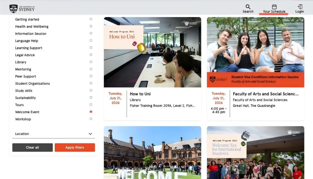
Task: Click the 4:00 pm - 4:45 pm time
Action: pyautogui.click(x=219, y=110)
